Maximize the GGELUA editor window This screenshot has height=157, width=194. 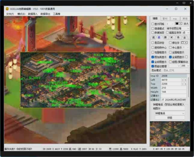176,9
